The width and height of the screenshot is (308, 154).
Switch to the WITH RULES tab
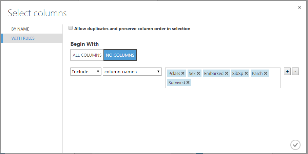23,38
